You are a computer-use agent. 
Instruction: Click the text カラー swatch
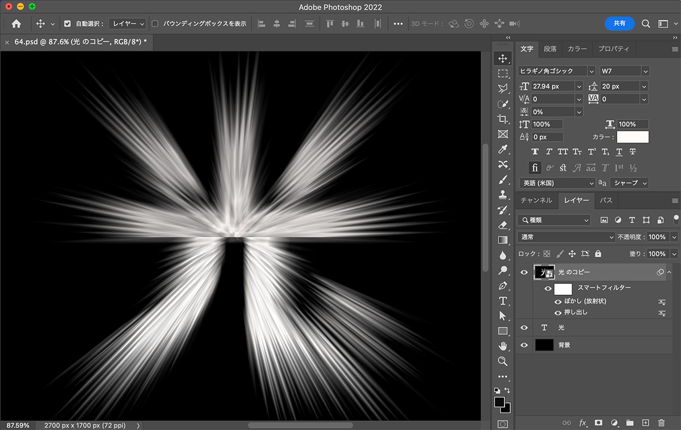pos(632,137)
